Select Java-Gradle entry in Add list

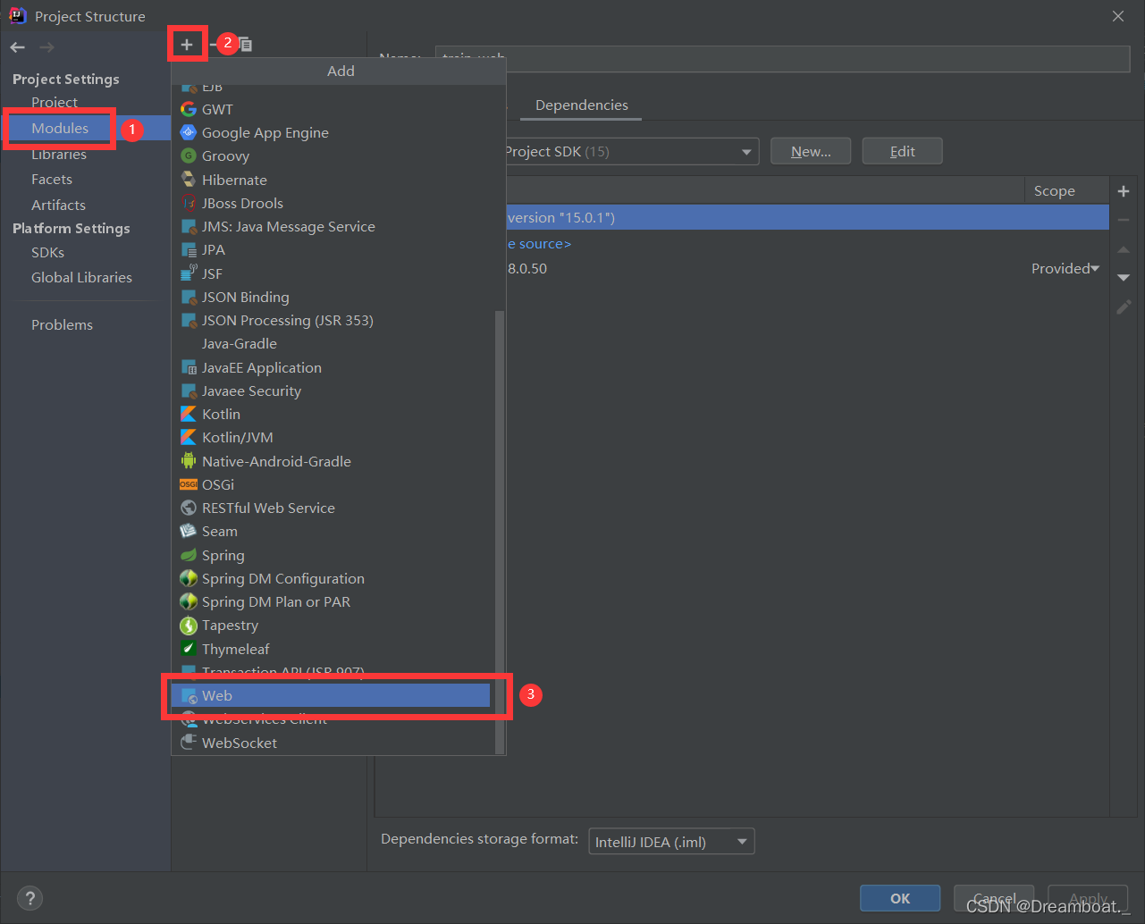[331, 343]
